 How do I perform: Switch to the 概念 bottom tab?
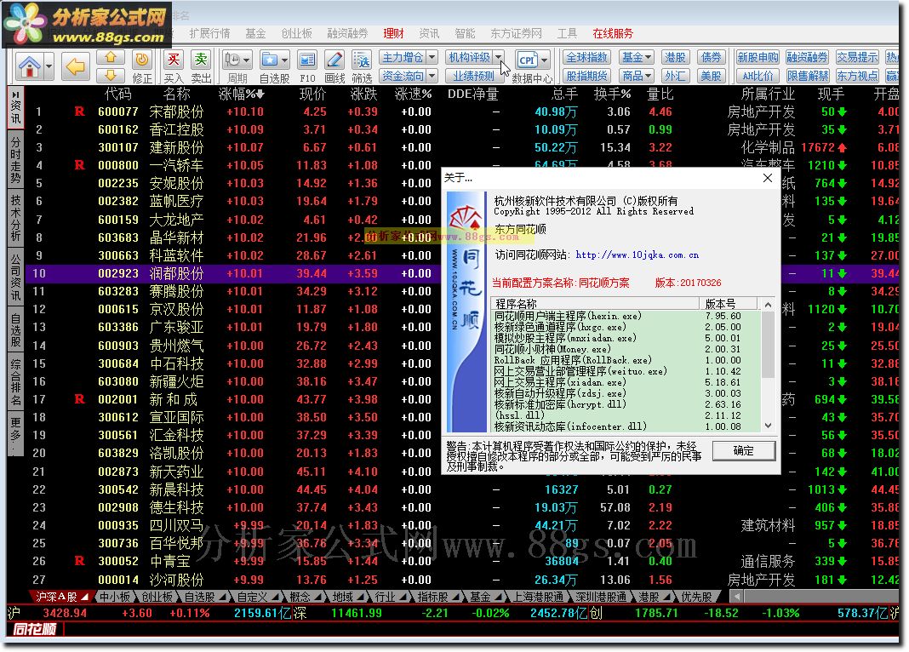click(x=303, y=597)
